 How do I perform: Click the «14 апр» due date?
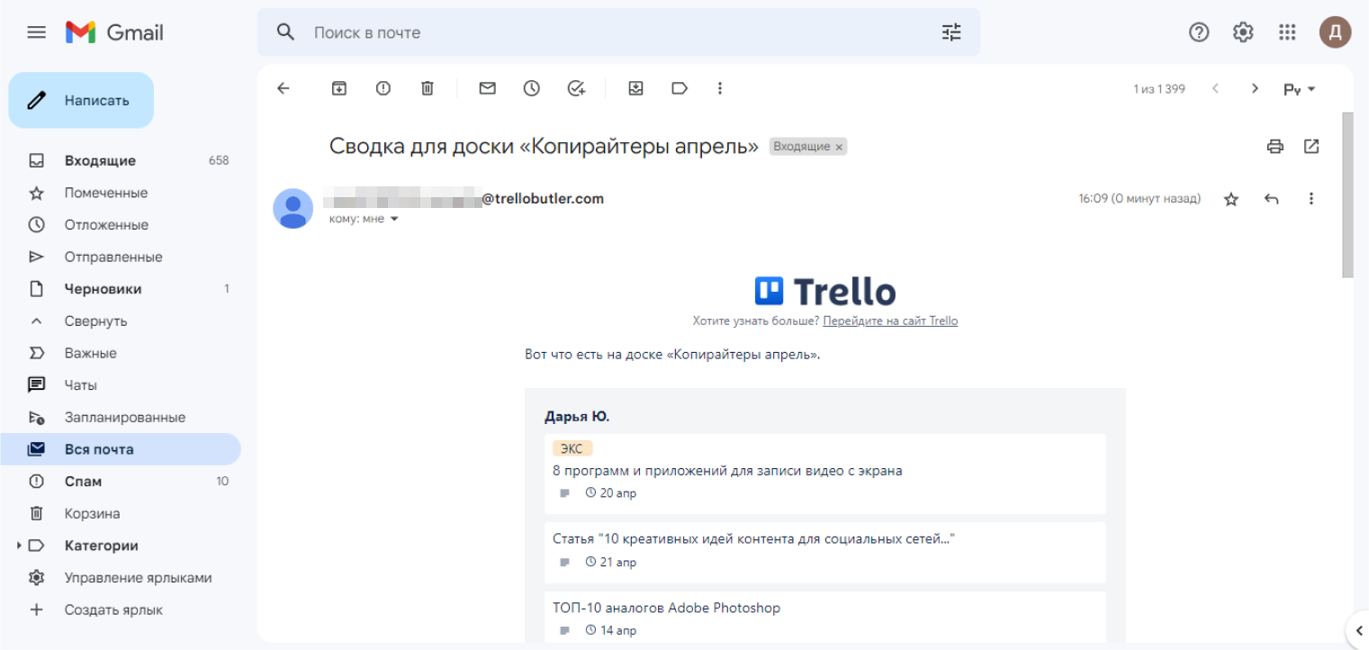pos(611,630)
